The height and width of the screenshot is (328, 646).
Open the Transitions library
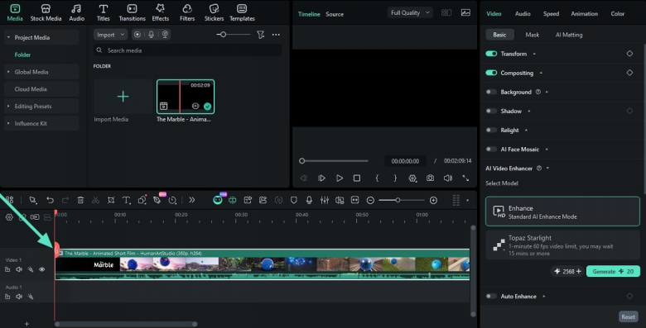(132, 12)
